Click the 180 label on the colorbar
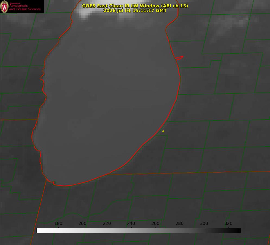Image resolution: width=270 pixels, height=245 pixels. click(x=58, y=223)
